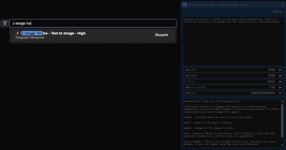
Task: Decrease width with the left arrow
Action: 187,70
